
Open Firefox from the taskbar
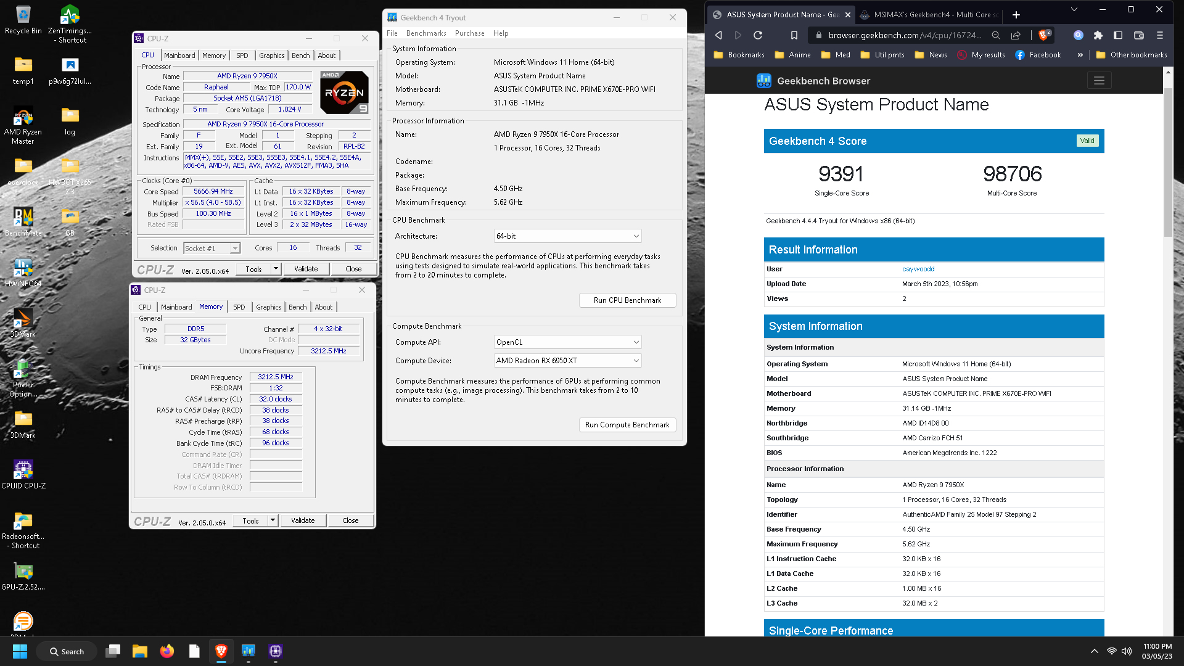[166, 651]
